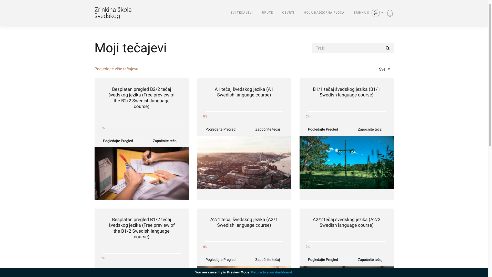
Task: Click the search magnifier icon
Action: coord(387,48)
